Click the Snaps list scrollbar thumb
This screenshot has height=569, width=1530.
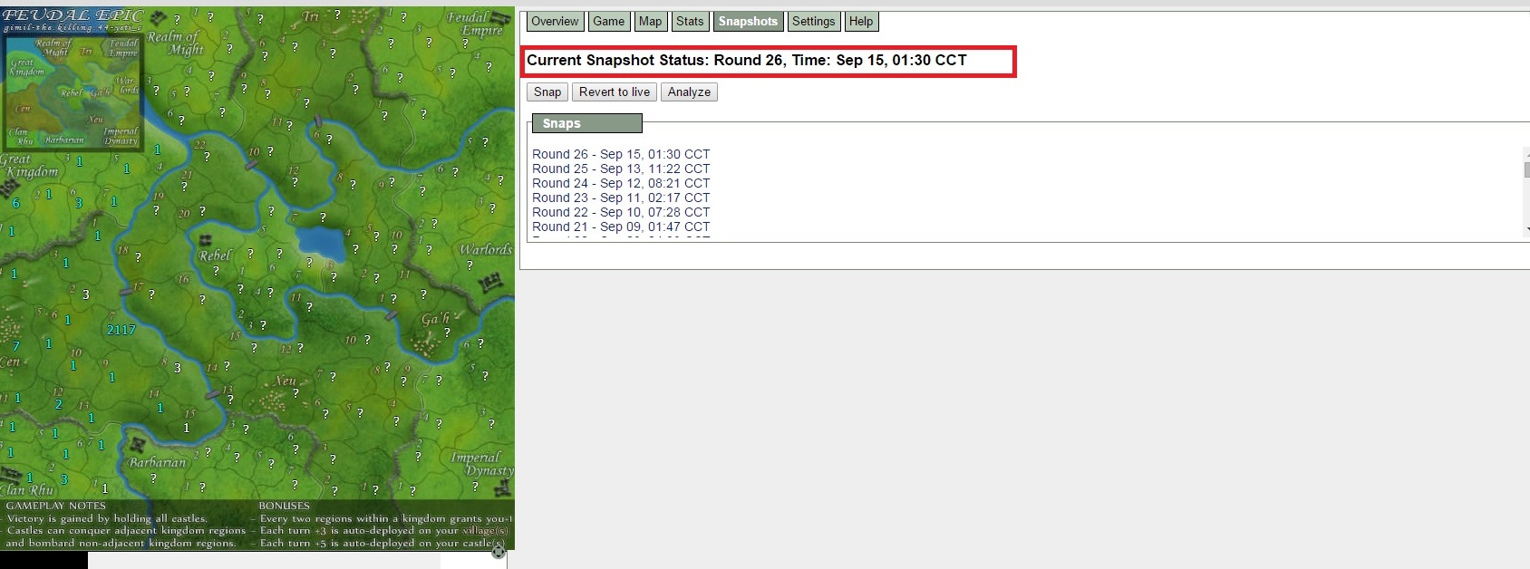pyautogui.click(x=1526, y=169)
